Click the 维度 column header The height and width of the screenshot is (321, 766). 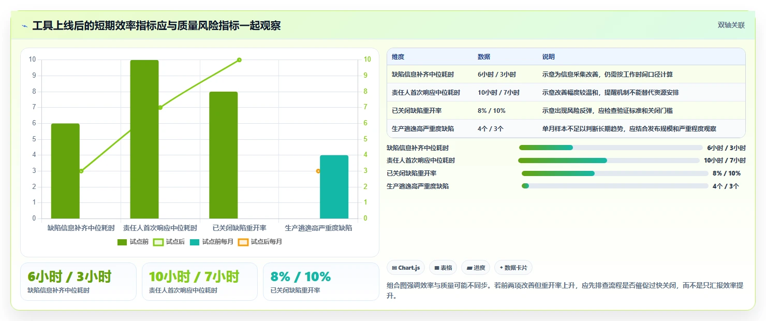(398, 57)
